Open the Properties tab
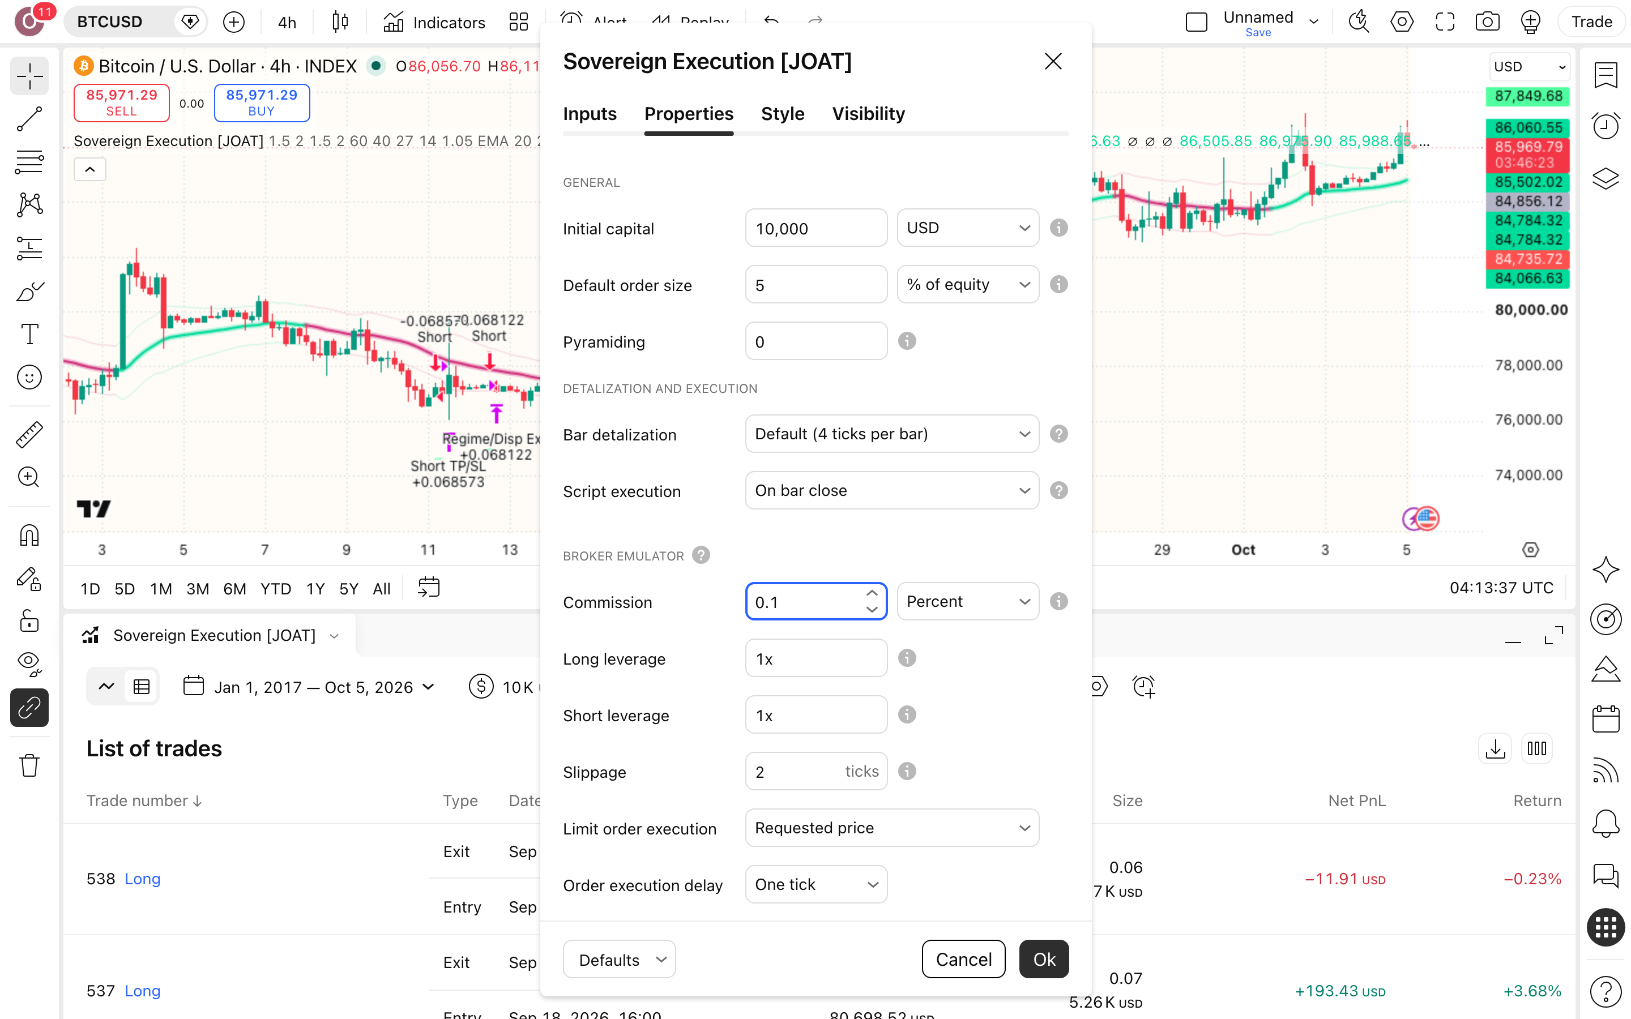 click(x=689, y=114)
